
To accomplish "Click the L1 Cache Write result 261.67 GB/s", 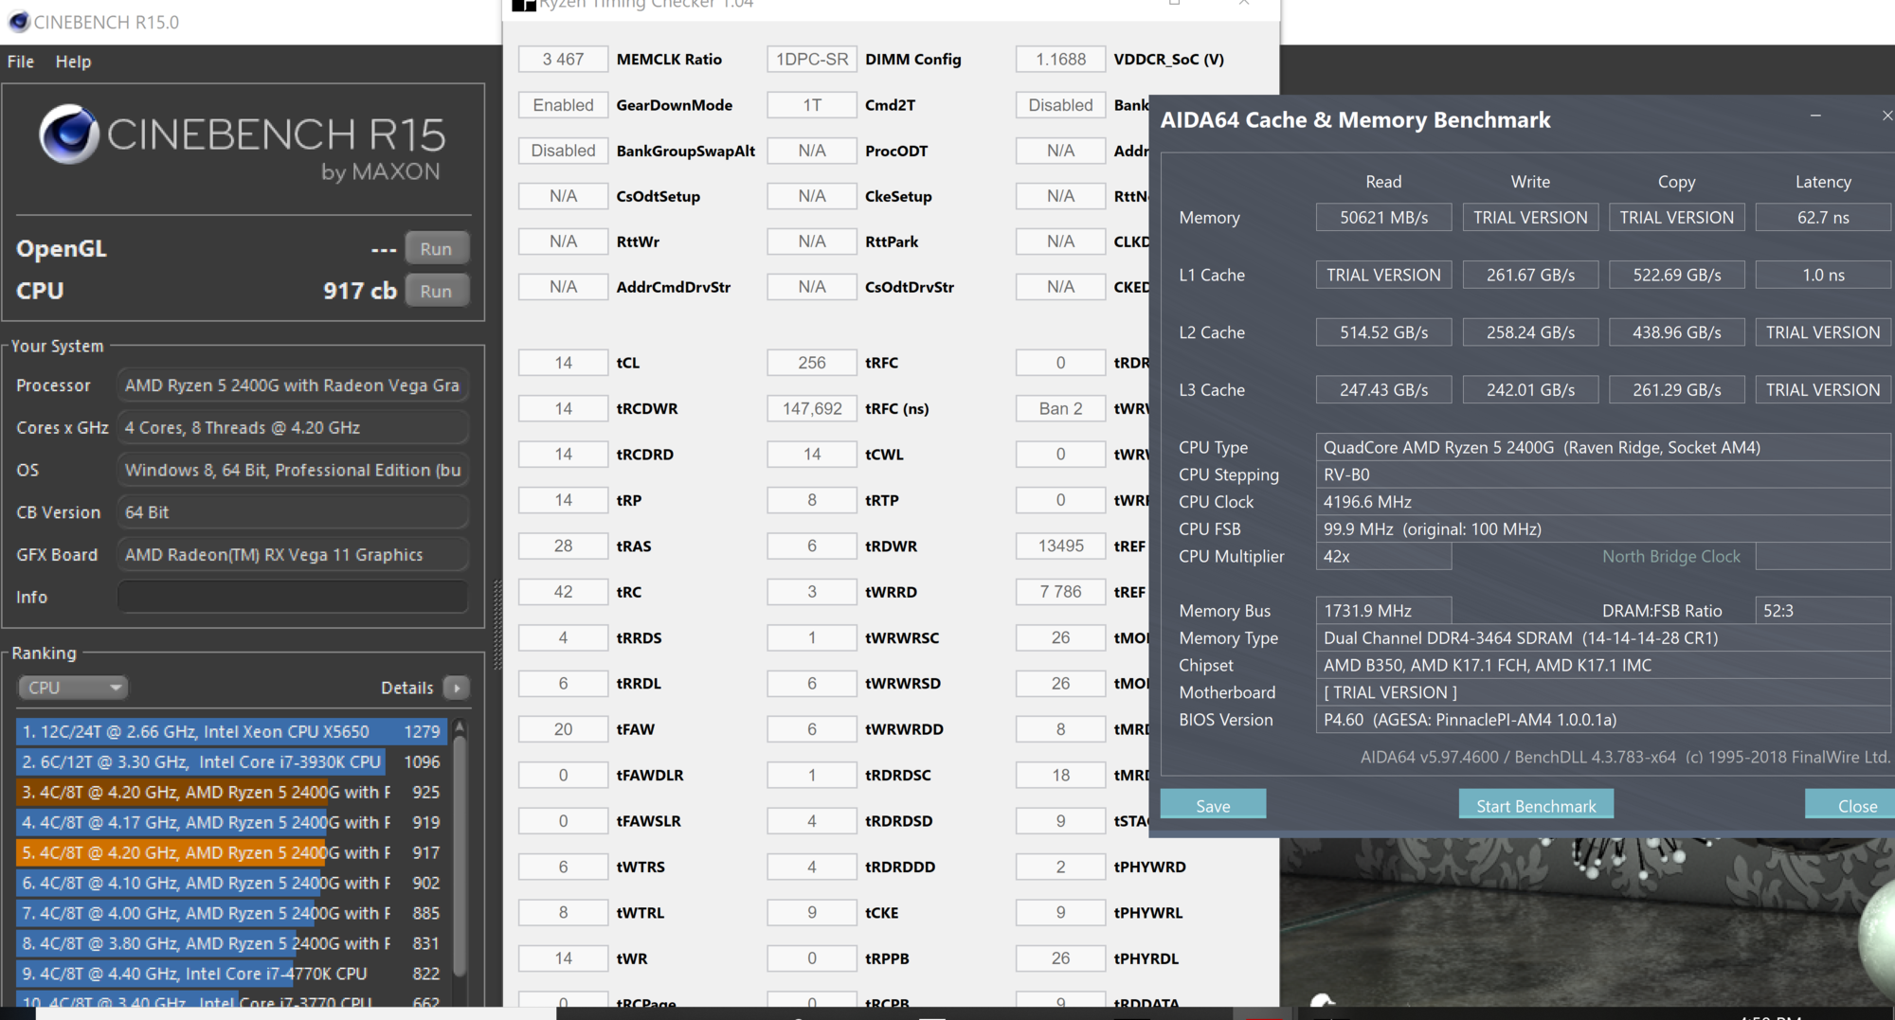I will pos(1530,275).
